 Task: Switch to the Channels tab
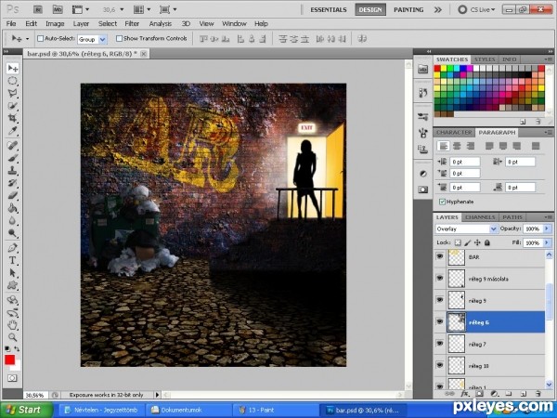coord(480,217)
